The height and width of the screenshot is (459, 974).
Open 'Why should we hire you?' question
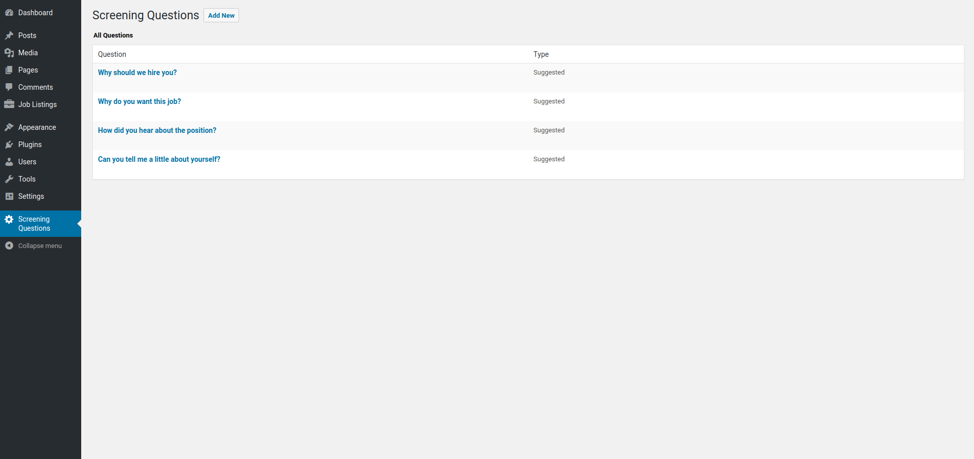pos(138,73)
